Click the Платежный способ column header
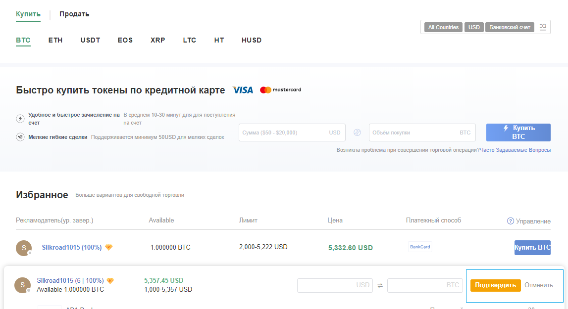The width and height of the screenshot is (568, 309). (434, 221)
